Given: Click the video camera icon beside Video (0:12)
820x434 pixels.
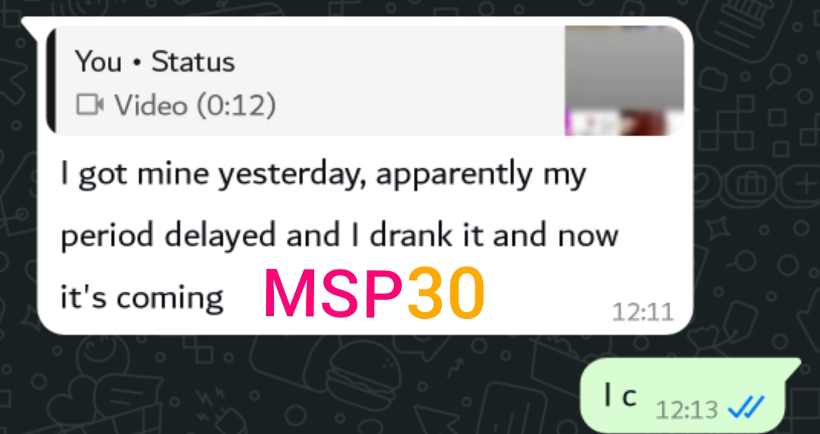Looking at the screenshot, I should pos(90,105).
